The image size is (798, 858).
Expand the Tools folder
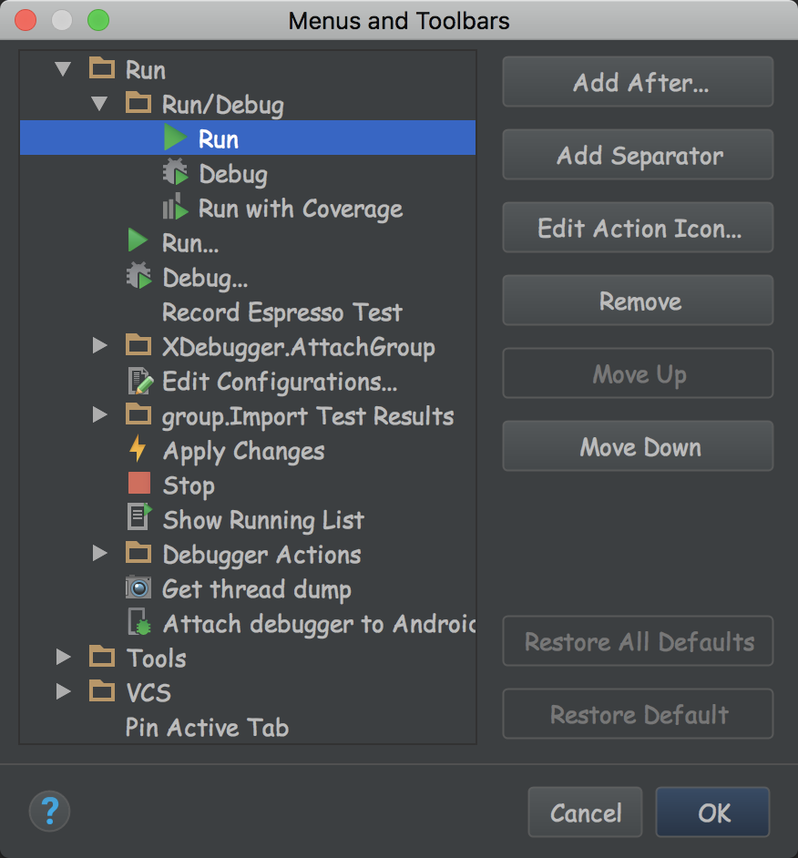(x=64, y=657)
